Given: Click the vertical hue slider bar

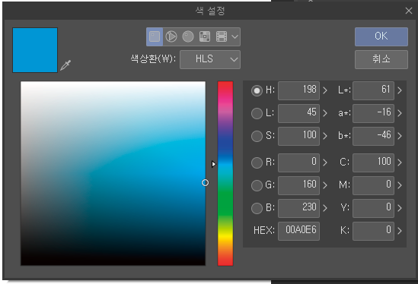Looking at the screenshot, I should [x=225, y=173].
